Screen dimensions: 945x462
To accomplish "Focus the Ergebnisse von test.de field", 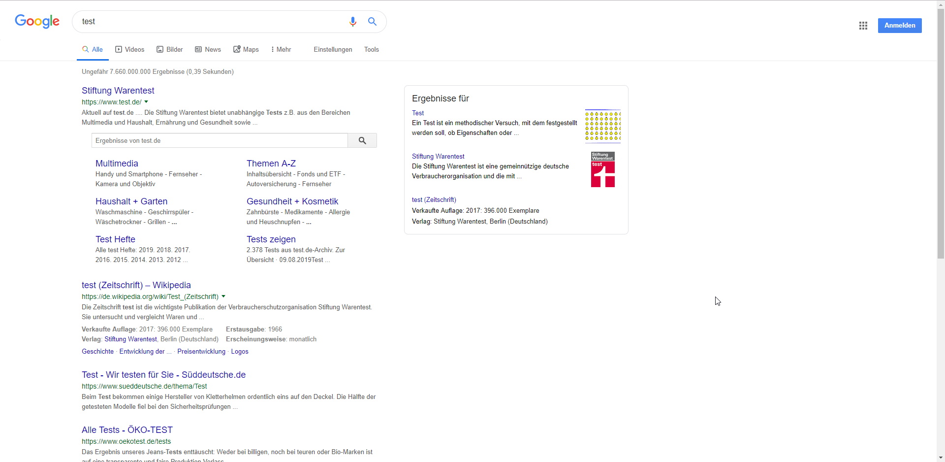I will [220, 140].
